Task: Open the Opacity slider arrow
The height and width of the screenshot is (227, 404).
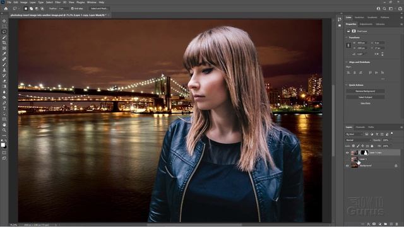Action: pos(391,140)
